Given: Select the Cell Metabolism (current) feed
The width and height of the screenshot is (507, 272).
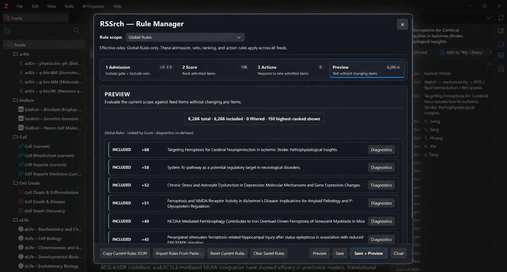Looking at the screenshot, I should click(x=49, y=156).
